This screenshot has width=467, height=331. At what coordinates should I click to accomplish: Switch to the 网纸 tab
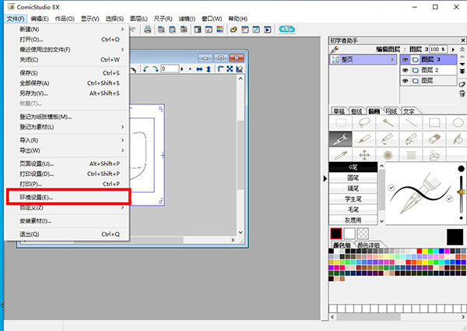(392, 111)
